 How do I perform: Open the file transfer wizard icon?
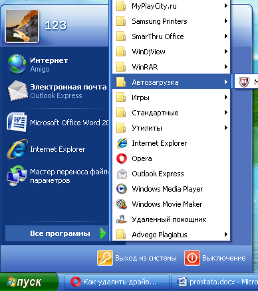17,176
